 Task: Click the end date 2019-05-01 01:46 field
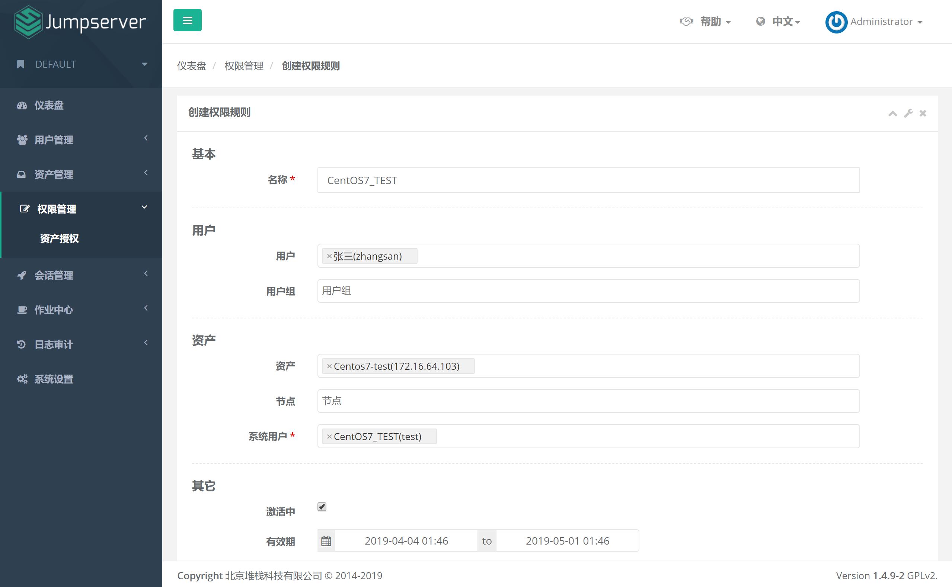click(x=568, y=541)
